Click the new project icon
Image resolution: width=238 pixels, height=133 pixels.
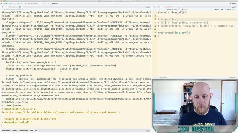[x=6, y=3]
